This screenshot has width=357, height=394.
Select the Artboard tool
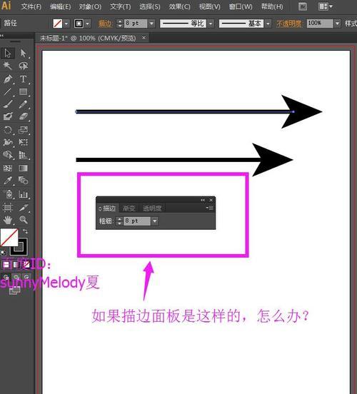(8, 208)
